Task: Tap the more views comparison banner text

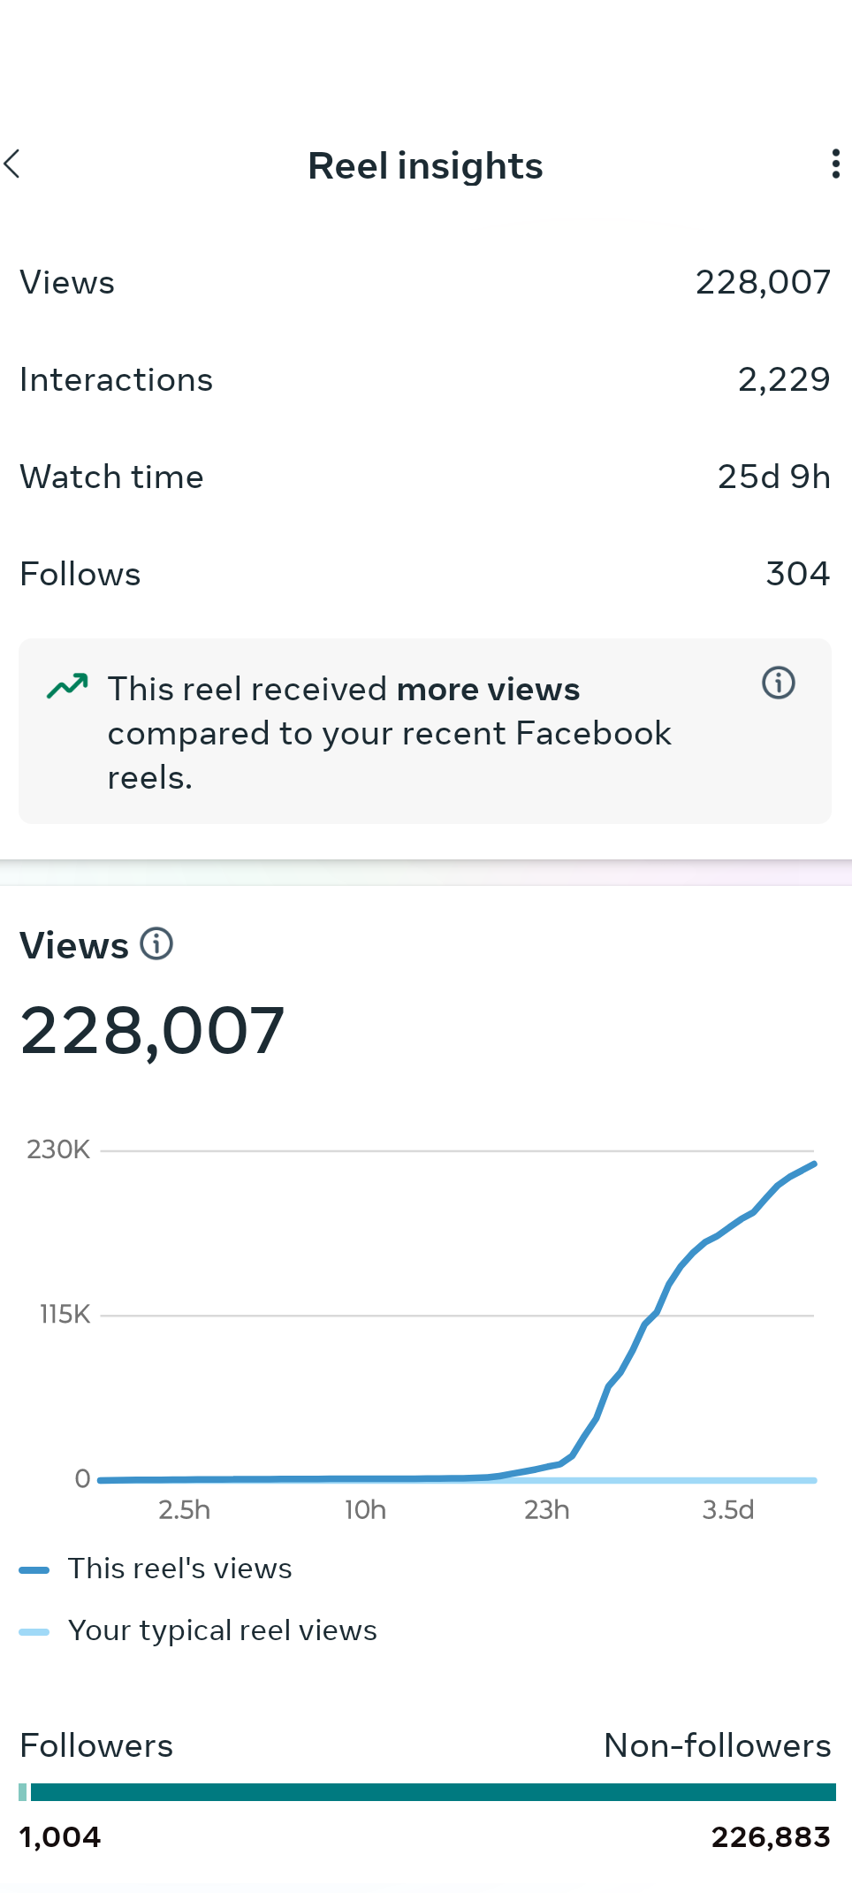Action: (389, 733)
